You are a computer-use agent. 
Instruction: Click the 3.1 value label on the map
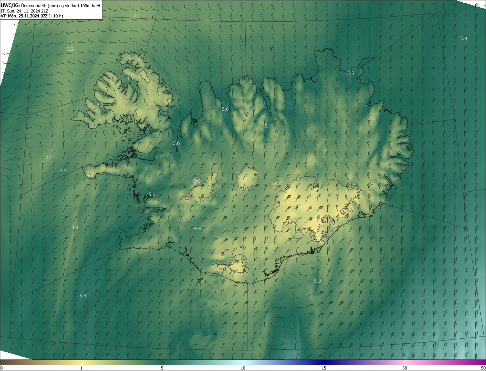click(x=137, y=16)
